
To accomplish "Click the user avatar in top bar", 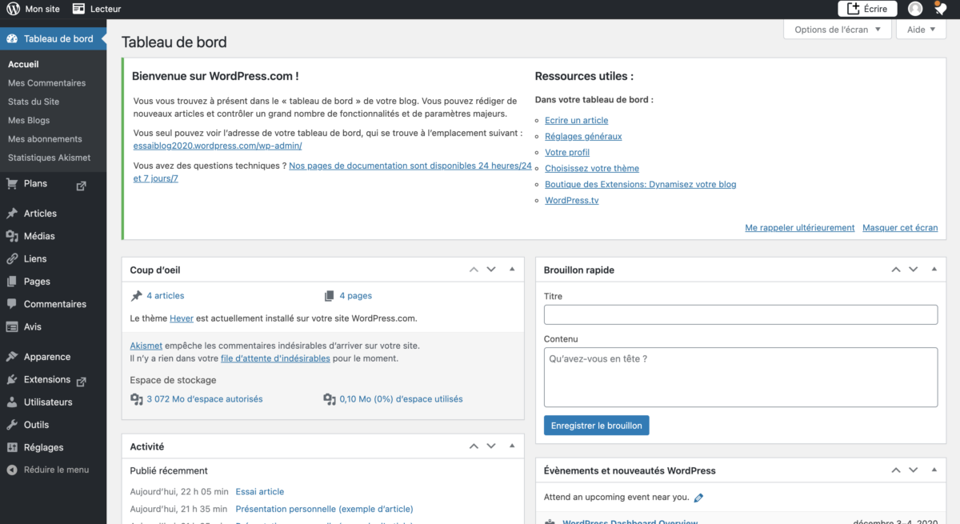I will tap(915, 9).
